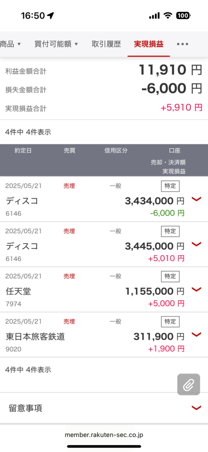Expand the ディスコ row with +5,010 円

pos(196,244)
